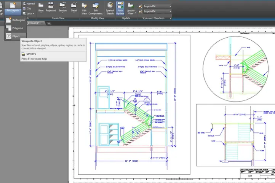Click the Update panel title
This screenshot has height=183, width=275.
[126, 18]
